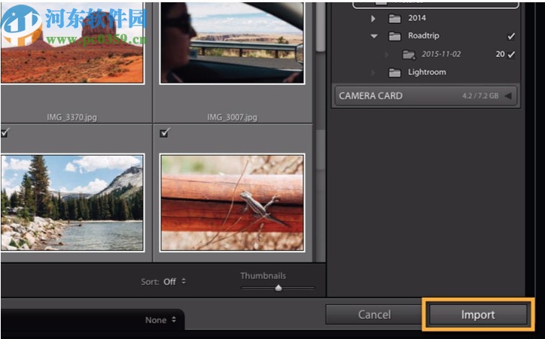This screenshot has width=545, height=339.
Task: Select the IMG_3370.jpg desert thumbnail
Action: pyautogui.click(x=72, y=43)
